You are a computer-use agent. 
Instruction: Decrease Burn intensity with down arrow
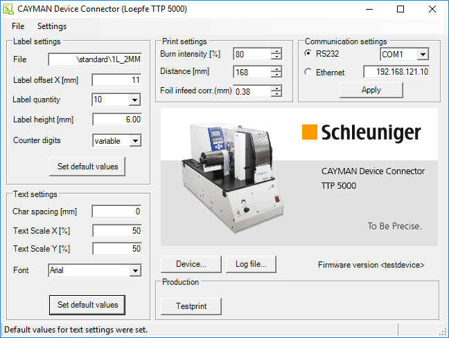[x=276, y=57]
